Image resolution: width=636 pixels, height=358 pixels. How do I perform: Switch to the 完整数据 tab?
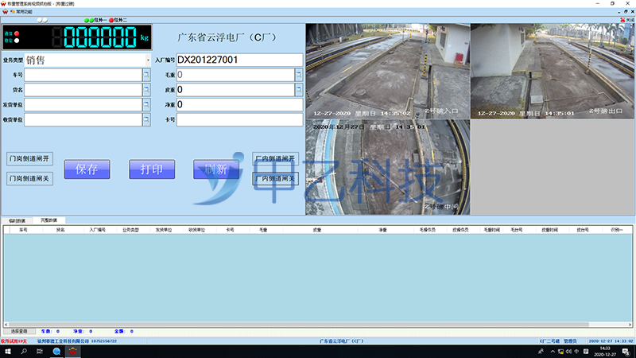(x=49, y=220)
